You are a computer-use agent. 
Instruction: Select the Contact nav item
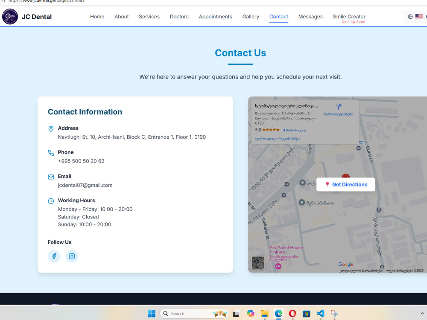coord(278,17)
